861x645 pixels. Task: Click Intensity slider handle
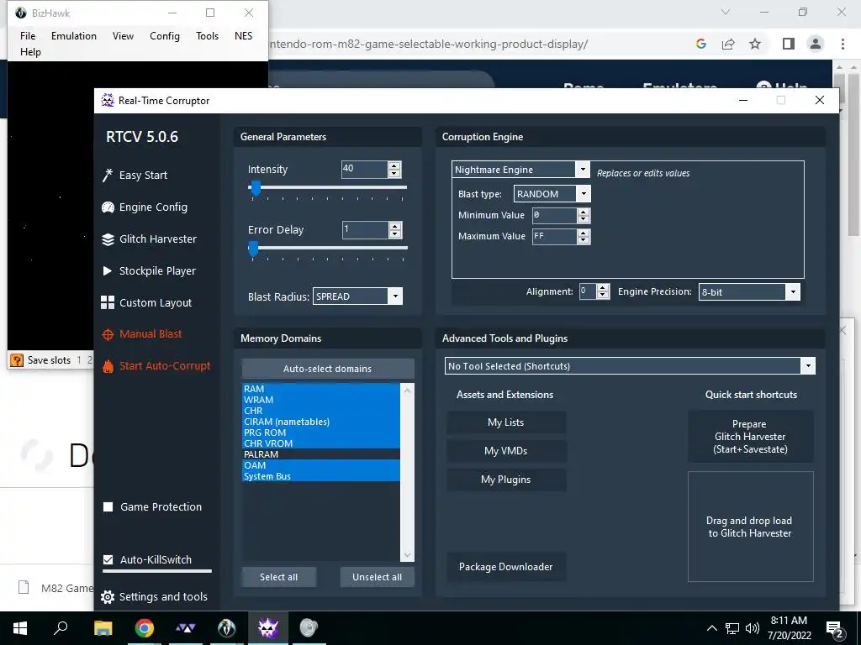click(x=256, y=189)
